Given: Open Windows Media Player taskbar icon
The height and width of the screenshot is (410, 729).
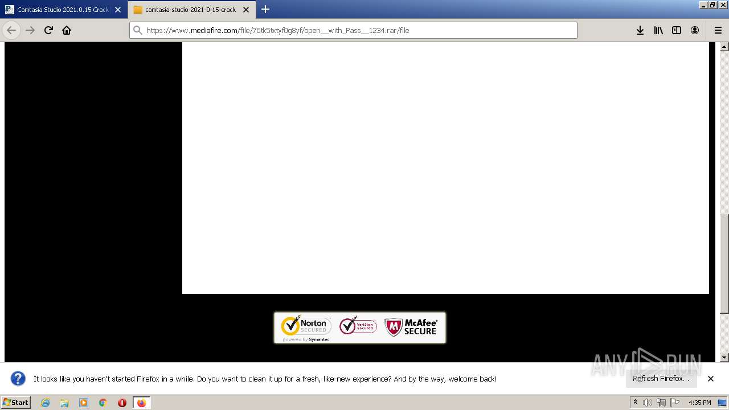Looking at the screenshot, I should tap(84, 403).
